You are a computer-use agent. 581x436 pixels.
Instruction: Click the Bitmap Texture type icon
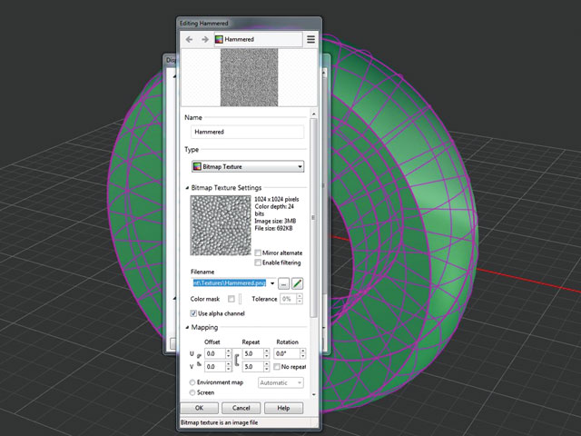pos(197,166)
